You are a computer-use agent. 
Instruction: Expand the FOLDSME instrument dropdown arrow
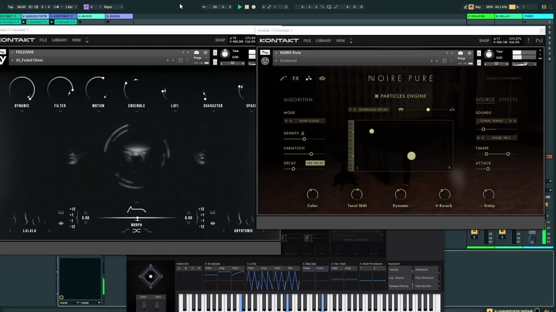tap(12, 52)
